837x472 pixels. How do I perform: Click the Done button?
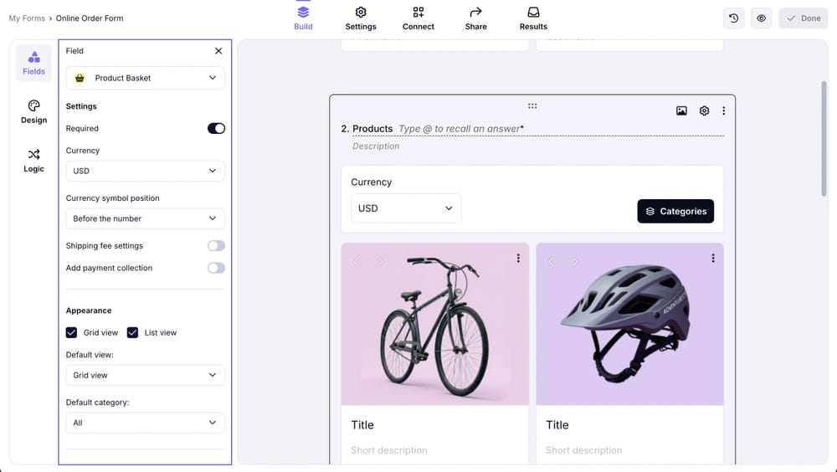(803, 18)
